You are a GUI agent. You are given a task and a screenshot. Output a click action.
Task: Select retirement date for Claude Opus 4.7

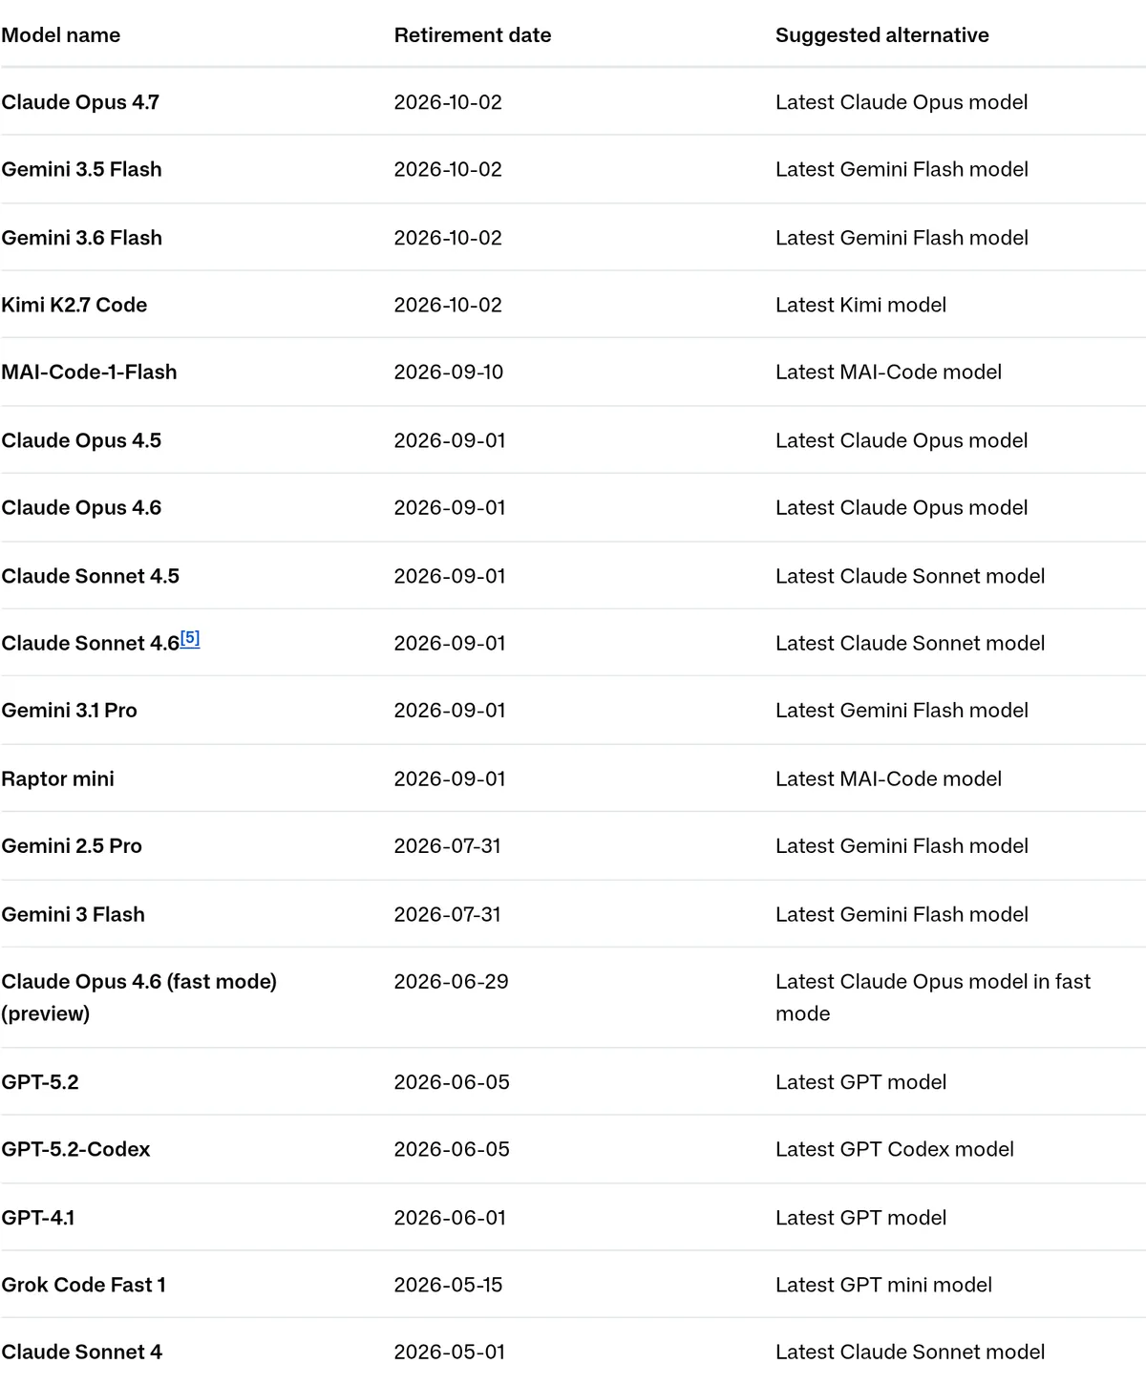click(448, 102)
